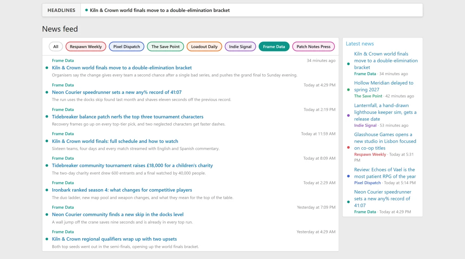
Task: Open the Echoes of Vael review
Action: 385,173
